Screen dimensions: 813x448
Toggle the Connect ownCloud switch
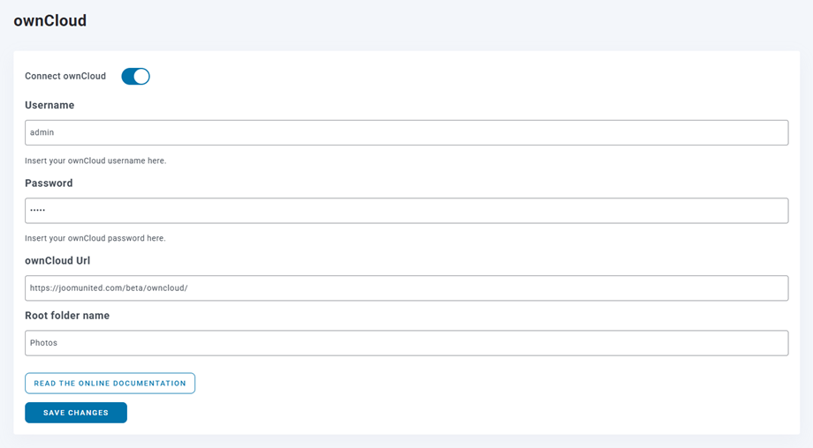coord(135,77)
